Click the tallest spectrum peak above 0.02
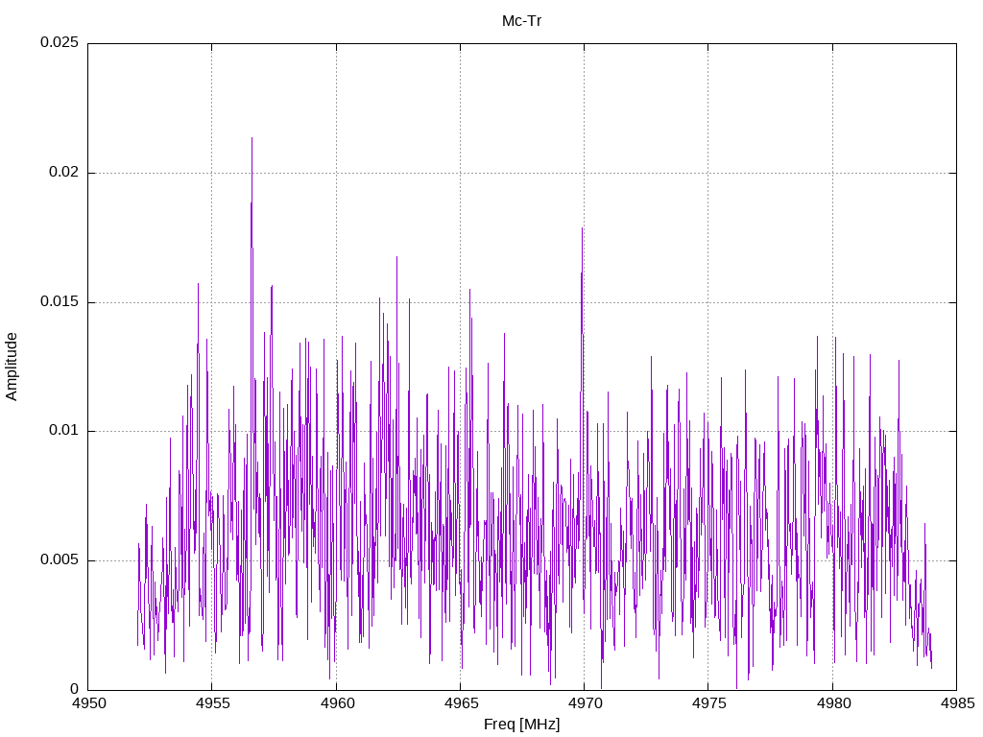The image size is (983, 737). (252, 138)
